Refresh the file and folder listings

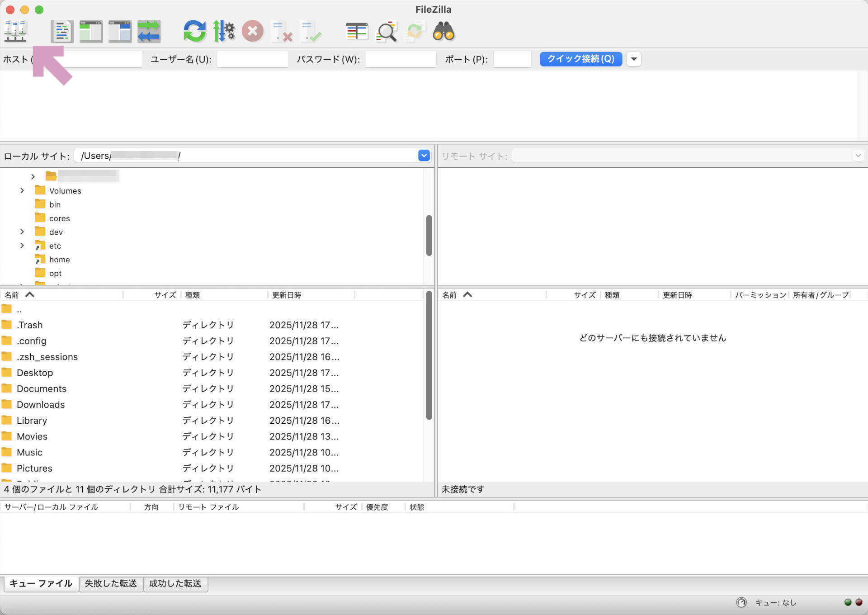coord(195,31)
